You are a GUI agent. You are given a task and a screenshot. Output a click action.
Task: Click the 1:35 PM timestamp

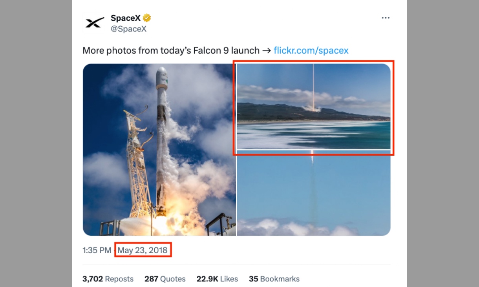point(97,250)
